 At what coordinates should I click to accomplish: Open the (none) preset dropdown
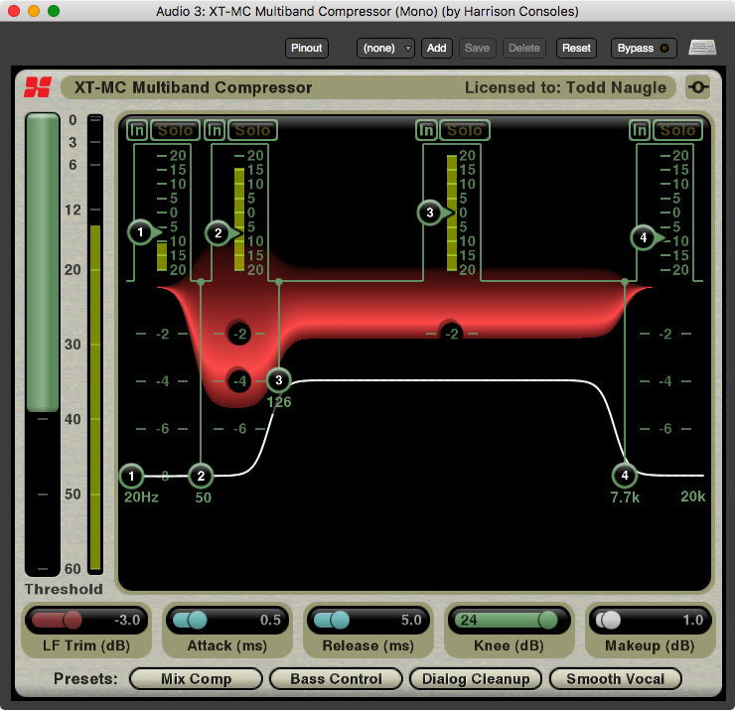tap(385, 48)
